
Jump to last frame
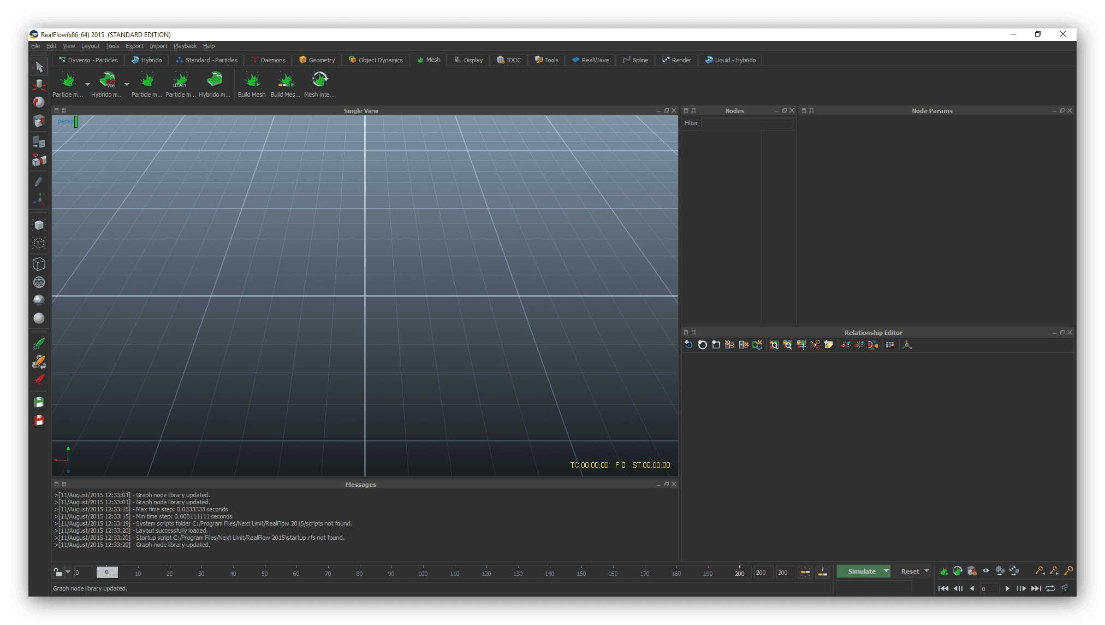pos(1036,588)
